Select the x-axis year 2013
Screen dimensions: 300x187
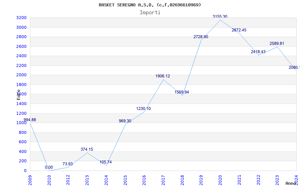[x=87, y=180]
